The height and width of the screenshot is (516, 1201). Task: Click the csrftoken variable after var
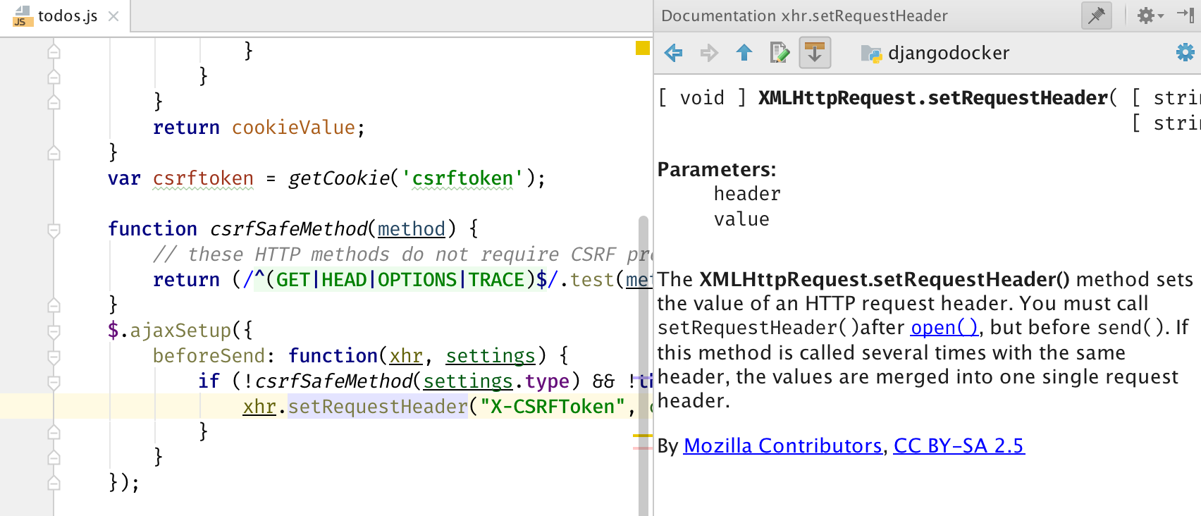[203, 178]
